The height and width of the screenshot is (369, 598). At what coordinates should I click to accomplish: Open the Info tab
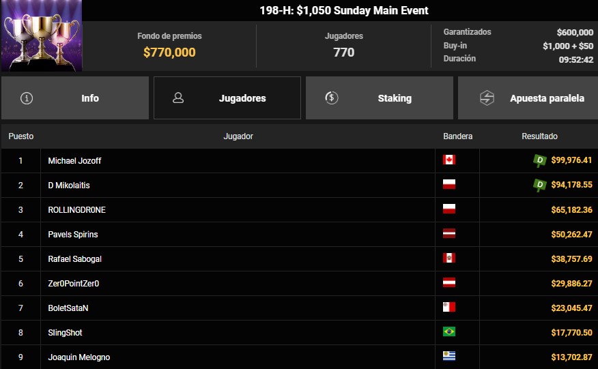75,98
